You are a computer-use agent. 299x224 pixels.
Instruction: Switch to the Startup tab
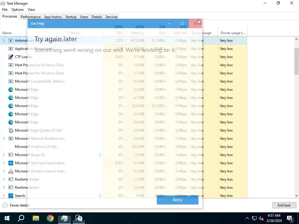(71, 17)
